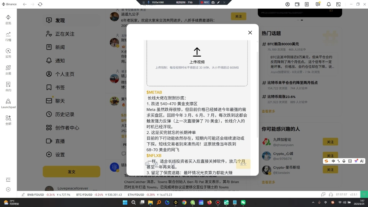Click the faded 发文 button in composer
This screenshot has height=207, width=368.
[243, 164]
